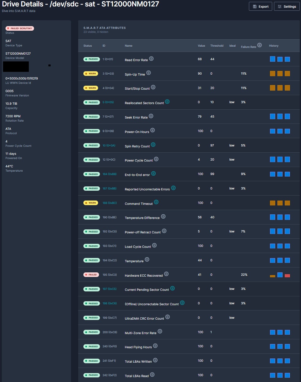Viewport: 301px width, 382px height.
Task: Show info for Hardware ECC Recovered
Action: [166, 274]
